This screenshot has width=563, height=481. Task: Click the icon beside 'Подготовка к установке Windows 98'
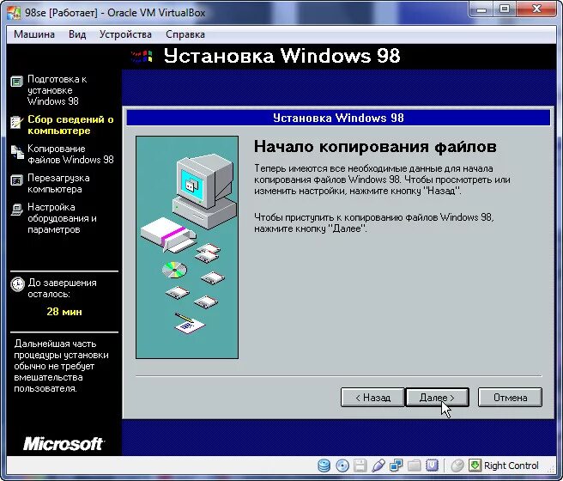click(x=16, y=82)
